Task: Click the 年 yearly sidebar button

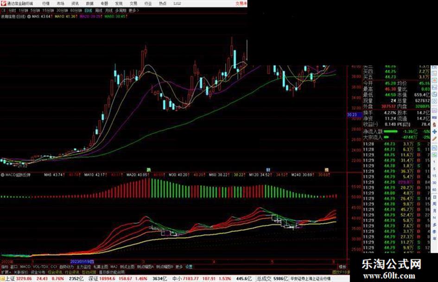Action: click(434, 238)
